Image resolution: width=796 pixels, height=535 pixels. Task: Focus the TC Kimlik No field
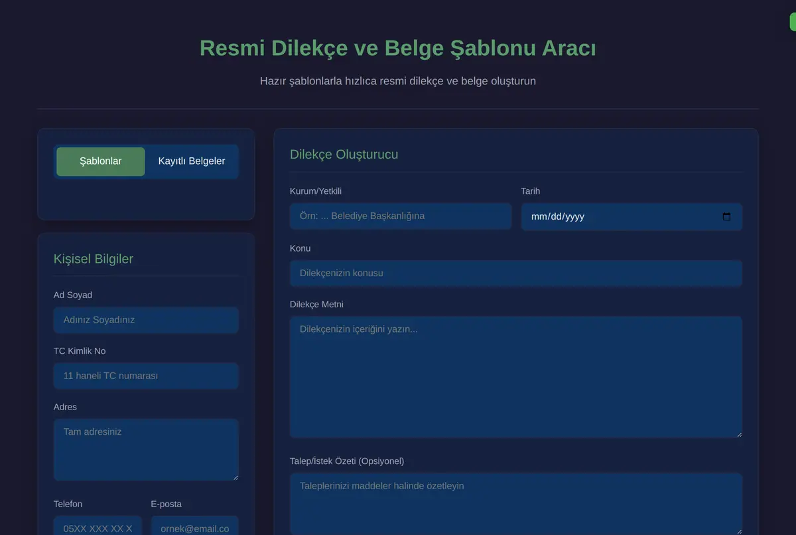tap(146, 376)
